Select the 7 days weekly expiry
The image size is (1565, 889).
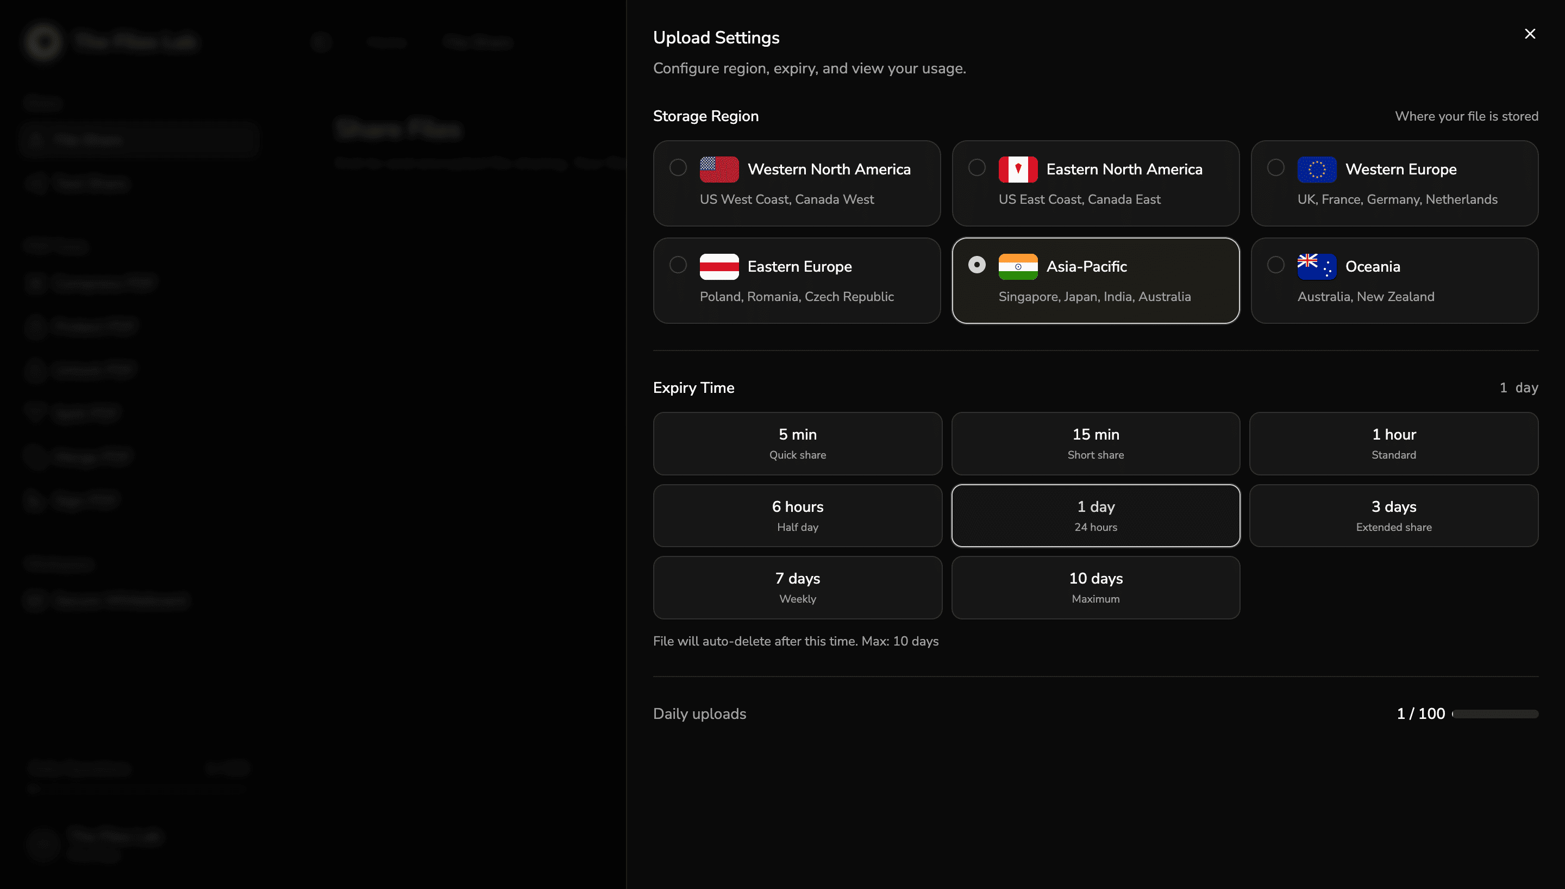797,587
